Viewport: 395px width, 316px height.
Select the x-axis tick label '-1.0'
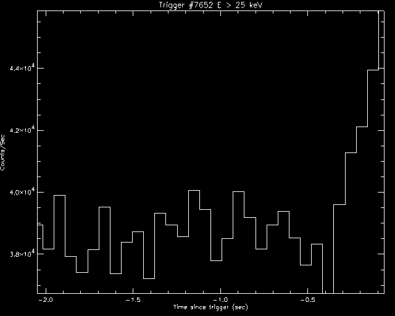[x=221, y=300]
